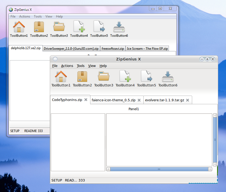
Task: Open Tools menu in back window
Action: pos(38,16)
